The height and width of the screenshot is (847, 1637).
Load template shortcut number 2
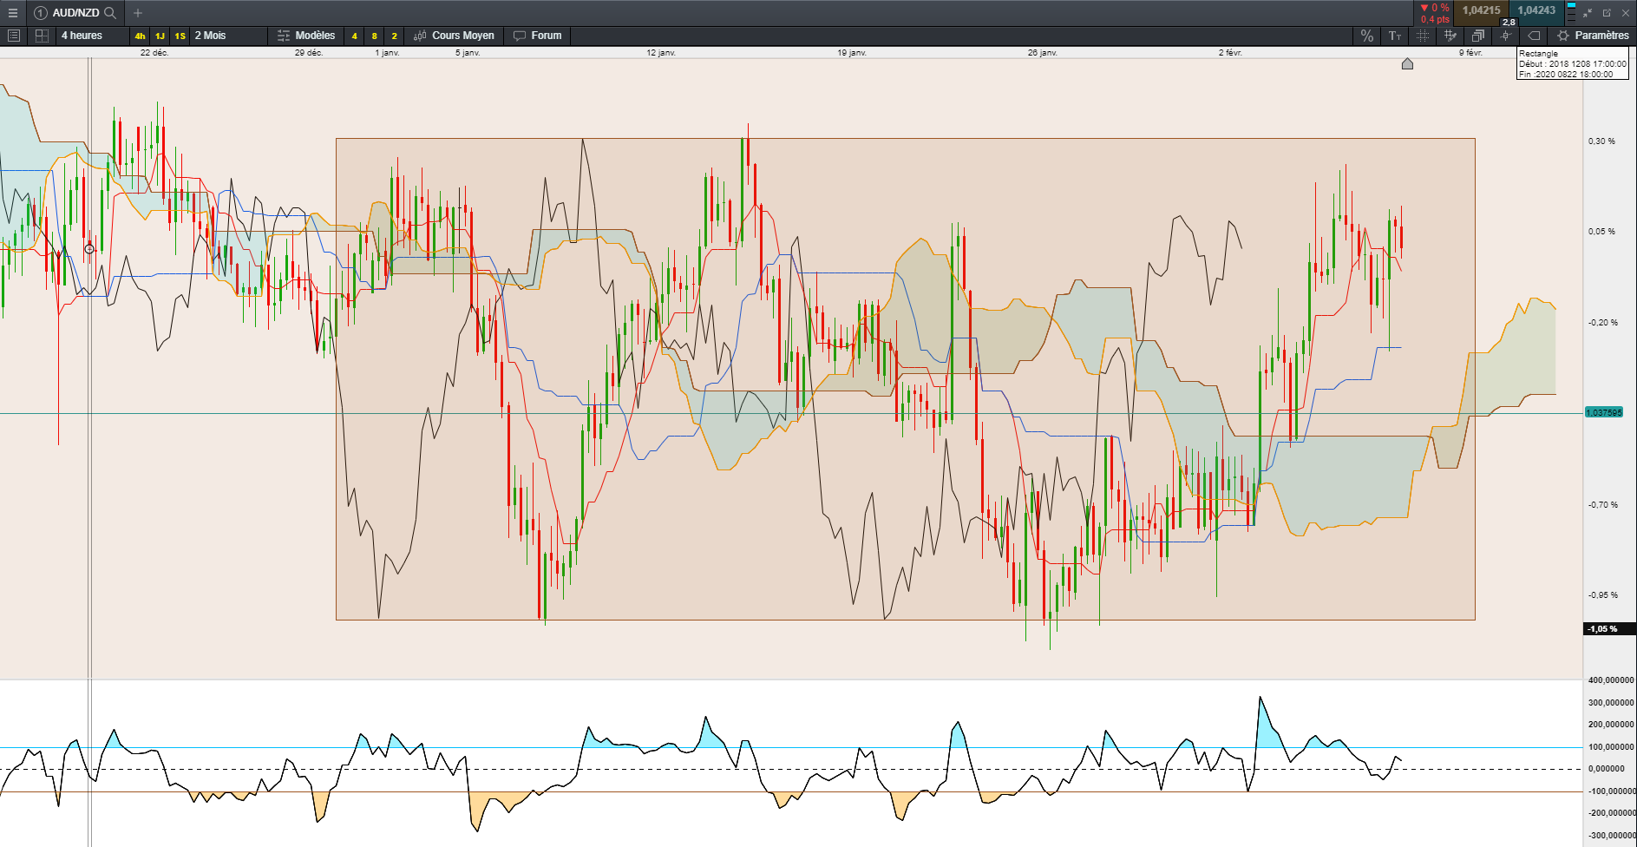click(394, 36)
